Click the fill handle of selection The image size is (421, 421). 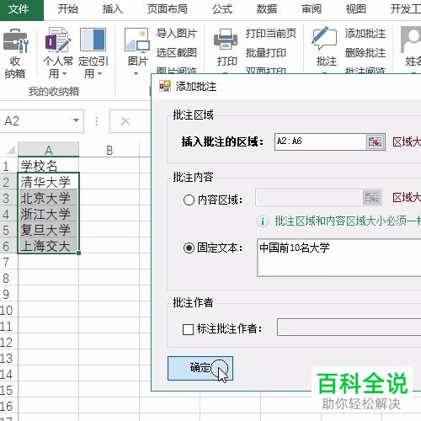click(79, 253)
